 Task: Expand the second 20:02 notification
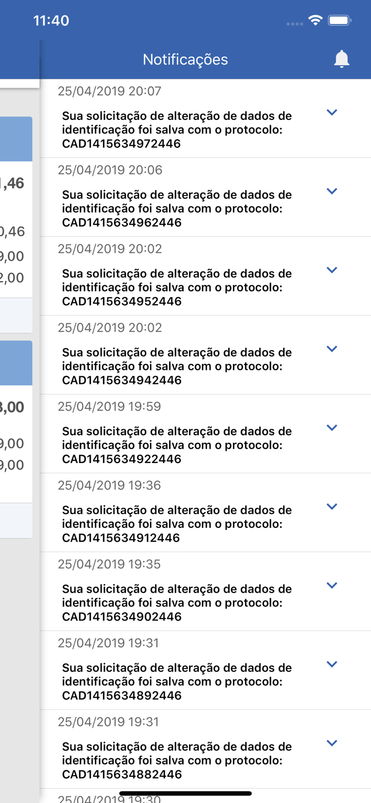[x=332, y=349]
